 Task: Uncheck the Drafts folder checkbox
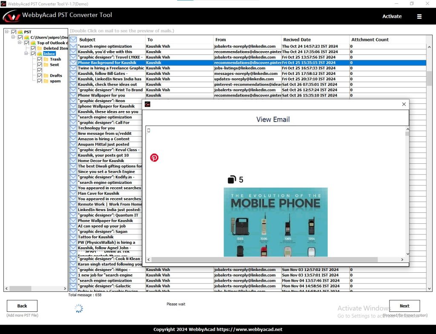click(40, 76)
